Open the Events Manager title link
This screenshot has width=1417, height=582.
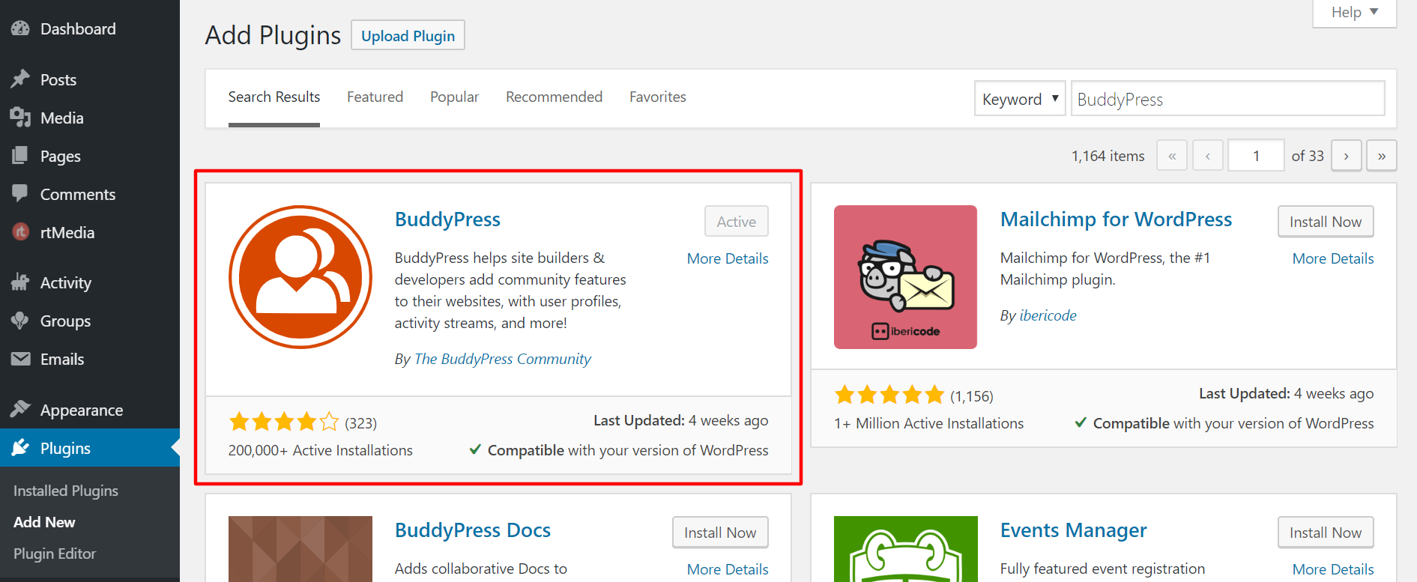pyautogui.click(x=1073, y=530)
